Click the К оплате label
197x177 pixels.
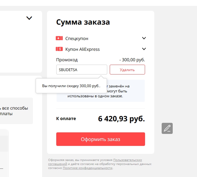coord(66,119)
